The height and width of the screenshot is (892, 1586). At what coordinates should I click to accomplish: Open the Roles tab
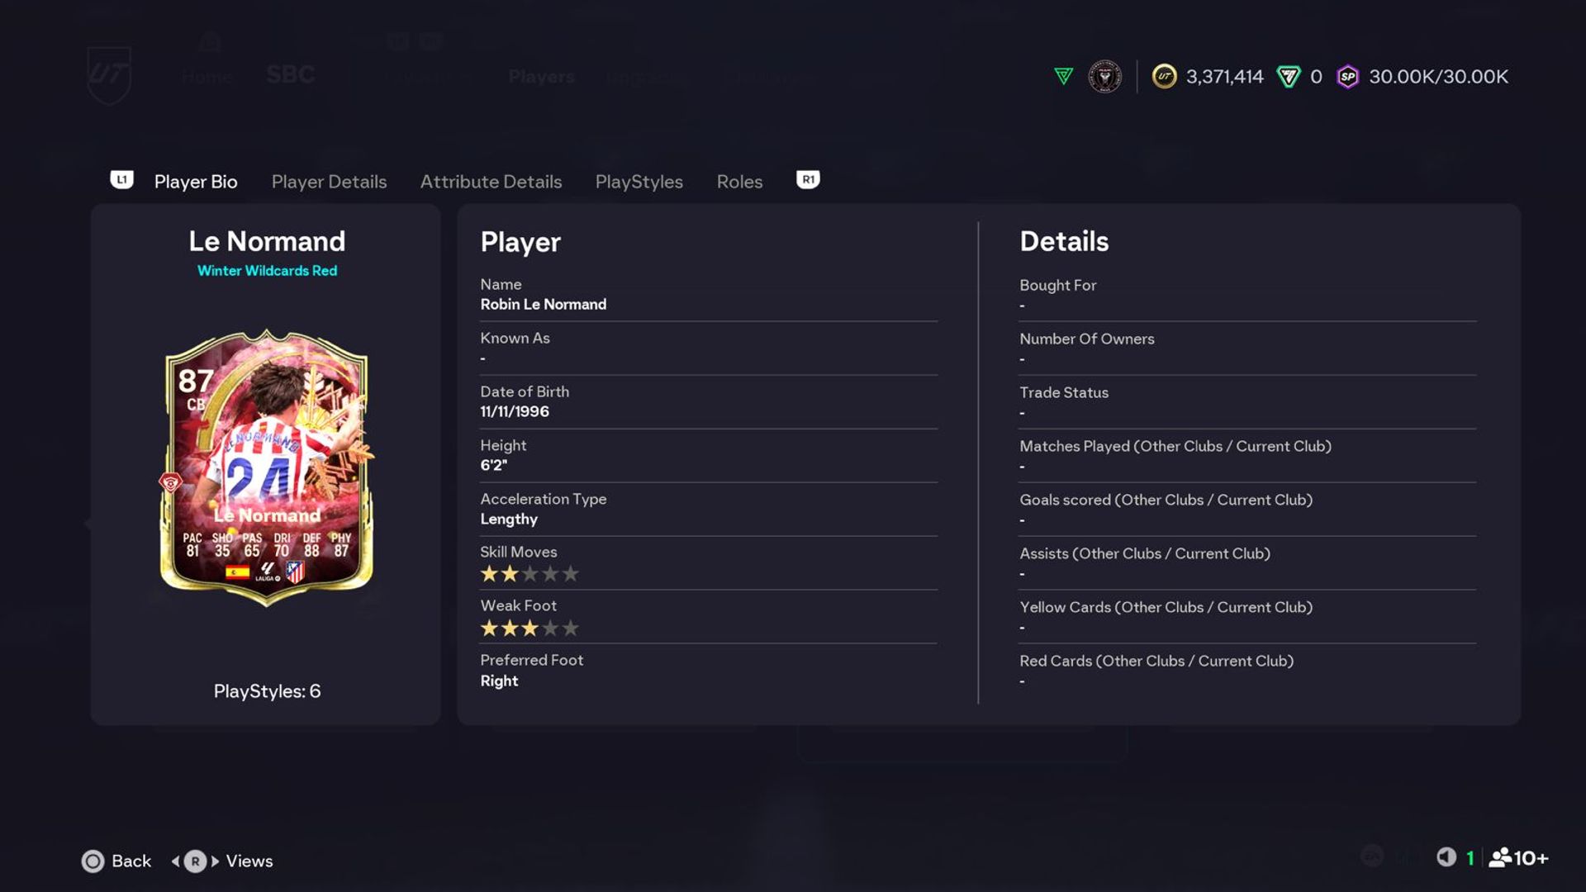739,182
